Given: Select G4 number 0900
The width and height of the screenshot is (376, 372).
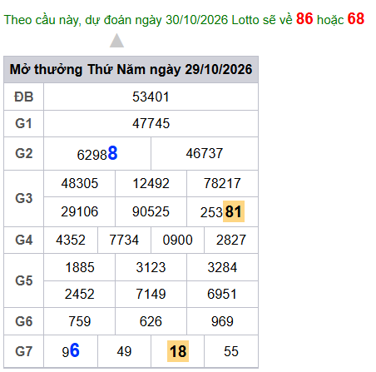Looking at the screenshot, I should 177,240.
